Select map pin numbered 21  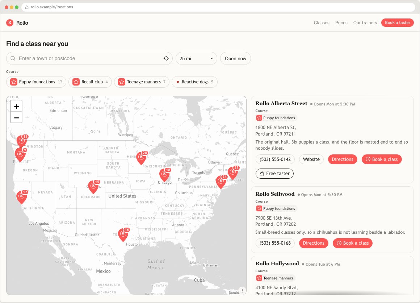tap(221, 182)
